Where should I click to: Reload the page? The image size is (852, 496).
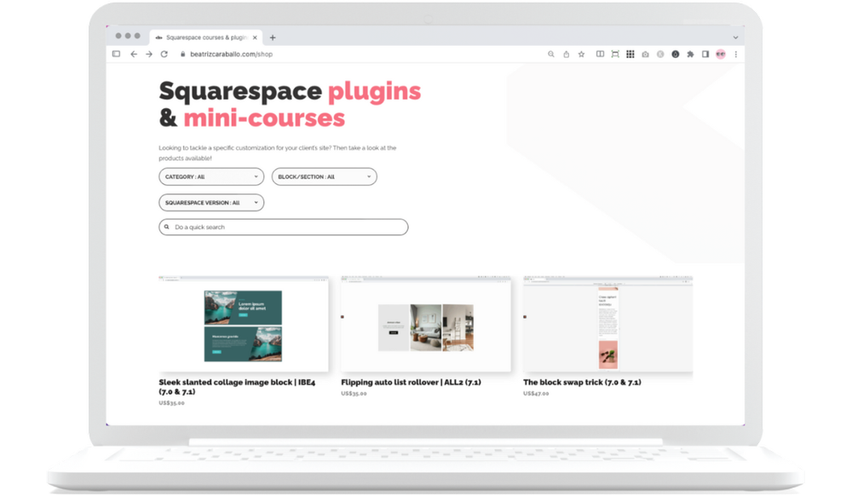(x=164, y=55)
